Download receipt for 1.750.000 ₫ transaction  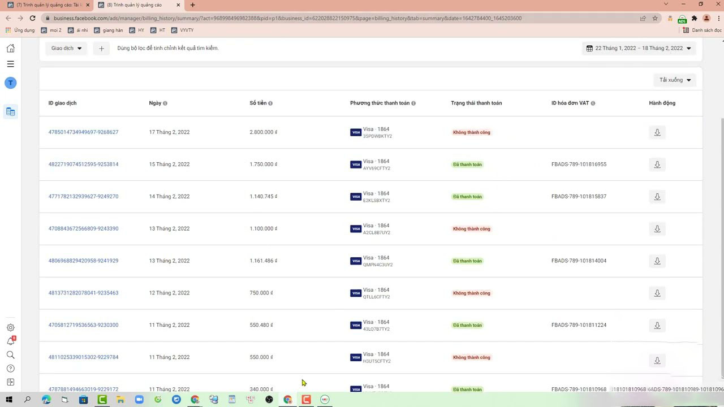(657, 164)
